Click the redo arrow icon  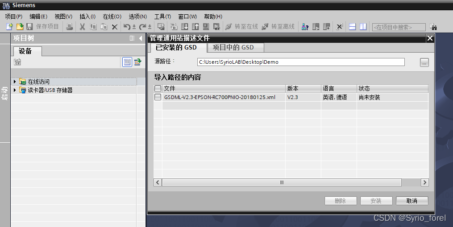[x=142, y=27]
